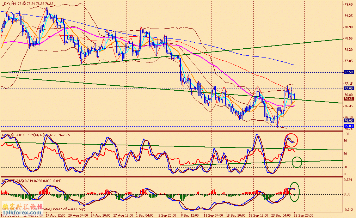Click the 27 Aug 12:00 time label
Image resolution: width=356 pixels, height=218 pixels.
[123, 215]
